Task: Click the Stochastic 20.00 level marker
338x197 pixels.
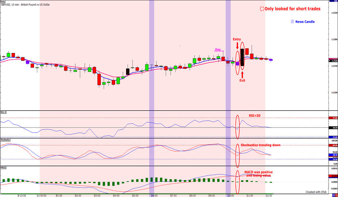Action: point(333,159)
